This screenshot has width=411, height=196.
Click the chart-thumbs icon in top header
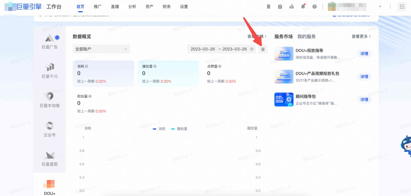coord(291,6)
